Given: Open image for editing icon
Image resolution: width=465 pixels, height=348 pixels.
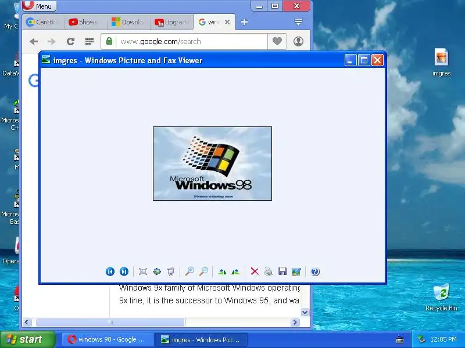Looking at the screenshot, I should tap(296, 271).
